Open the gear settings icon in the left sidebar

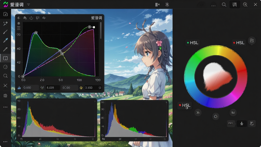pos(5,95)
